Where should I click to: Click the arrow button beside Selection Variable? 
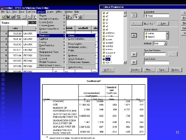pyautogui.click(x=134, y=54)
